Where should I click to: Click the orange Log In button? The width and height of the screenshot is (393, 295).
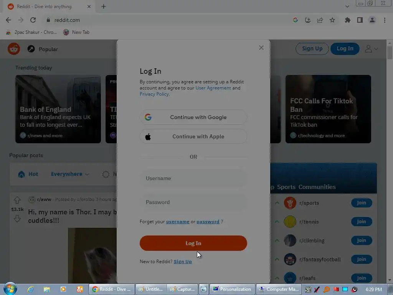pyautogui.click(x=193, y=243)
